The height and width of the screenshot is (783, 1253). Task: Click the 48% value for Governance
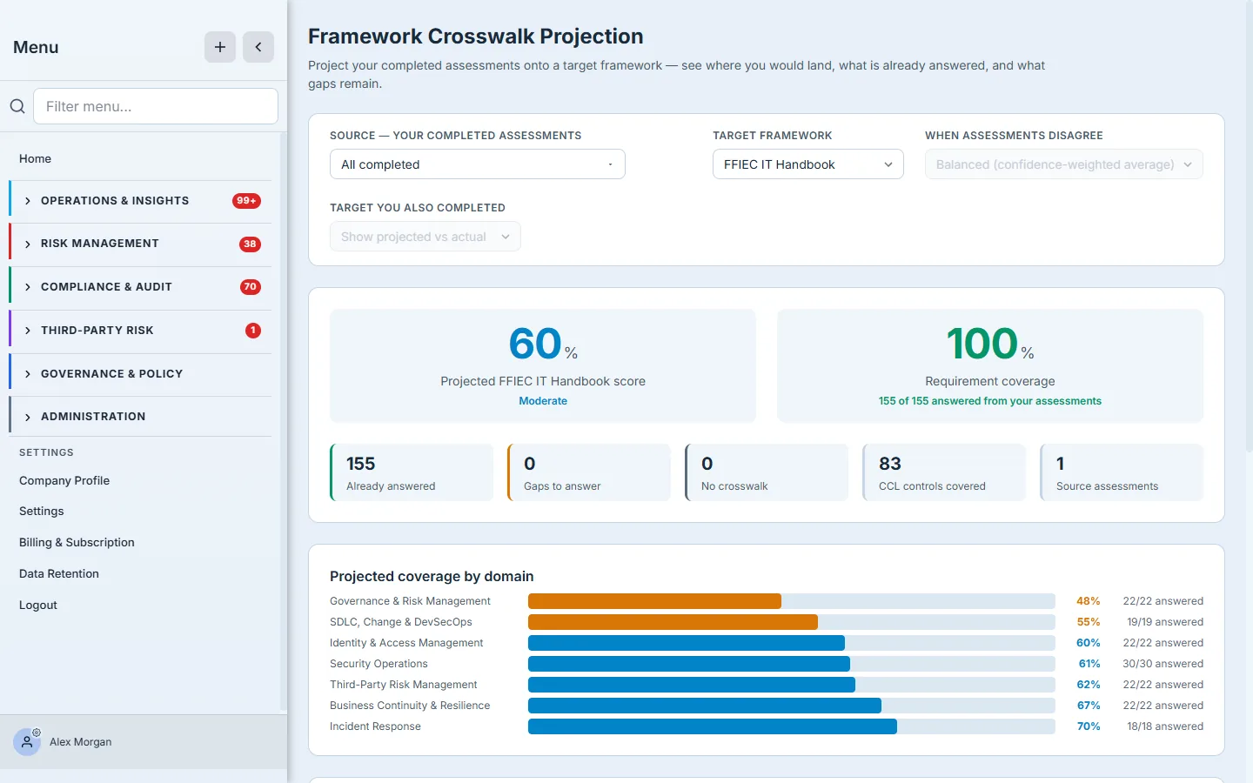coord(1089,601)
